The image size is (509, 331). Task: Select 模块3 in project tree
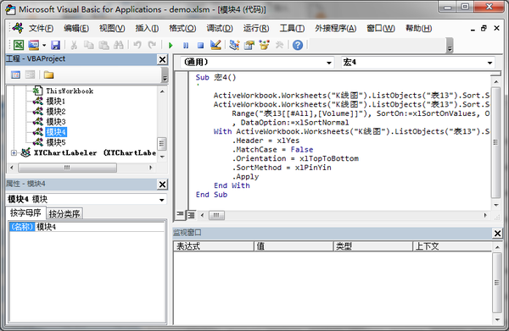coord(55,122)
